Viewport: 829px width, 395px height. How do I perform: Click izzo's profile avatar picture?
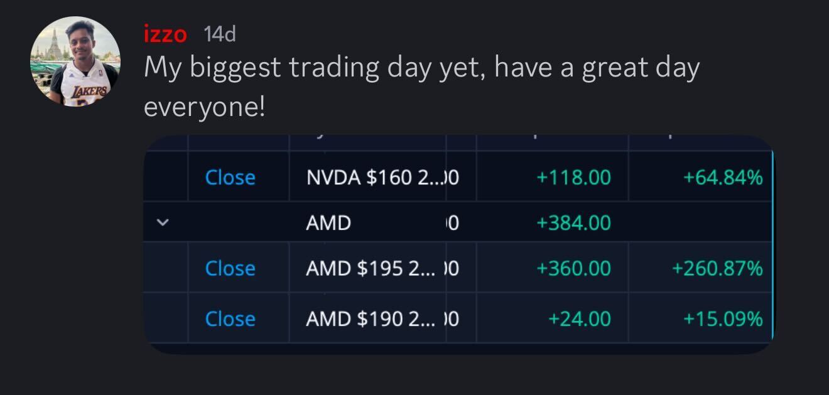75,61
